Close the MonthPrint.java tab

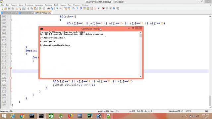[50, 13]
